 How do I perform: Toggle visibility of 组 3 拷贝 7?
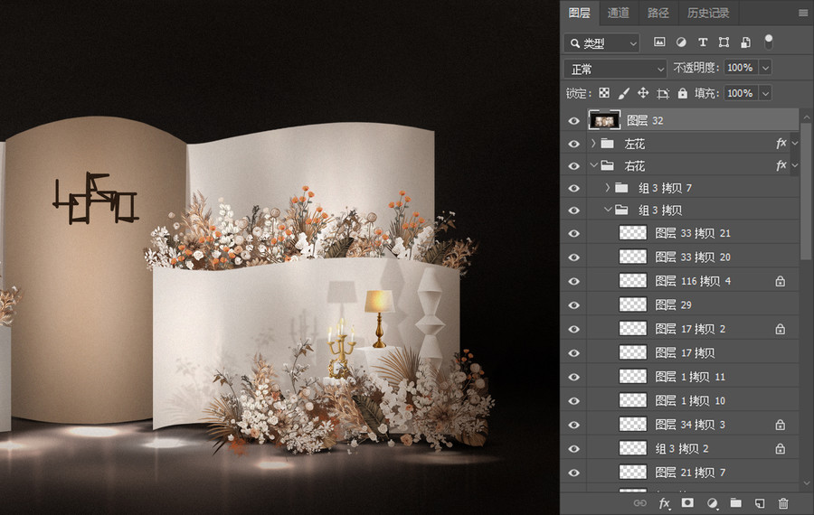tap(573, 188)
